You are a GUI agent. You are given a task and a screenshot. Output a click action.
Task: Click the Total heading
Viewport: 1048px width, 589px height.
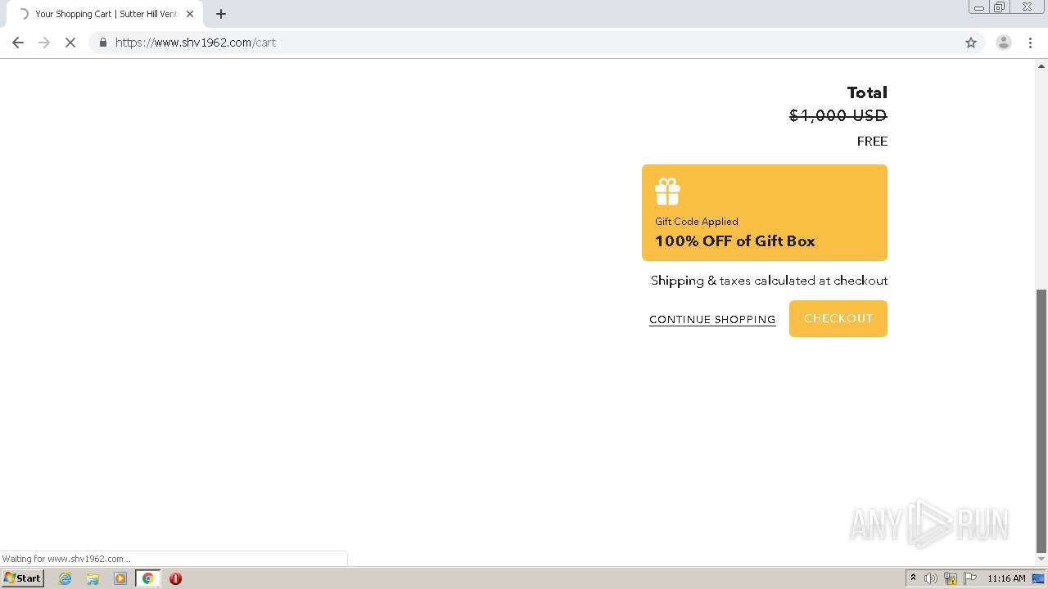867,92
